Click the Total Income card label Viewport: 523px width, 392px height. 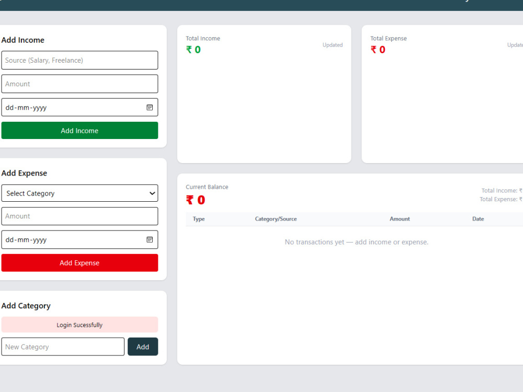203,38
